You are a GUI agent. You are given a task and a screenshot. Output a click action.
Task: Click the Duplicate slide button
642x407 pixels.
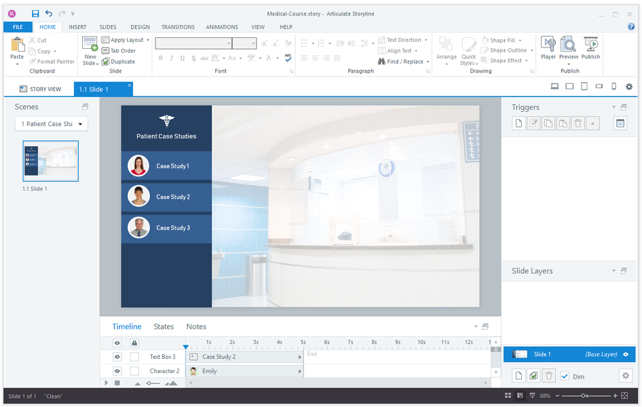coord(118,62)
